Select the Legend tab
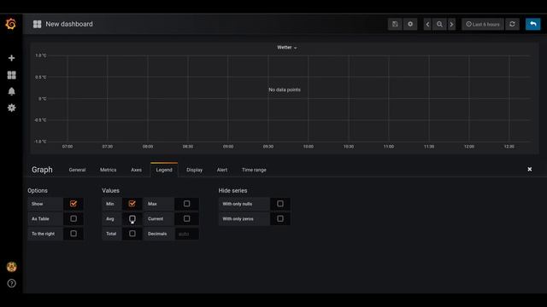The height and width of the screenshot is (307, 547). pos(164,170)
